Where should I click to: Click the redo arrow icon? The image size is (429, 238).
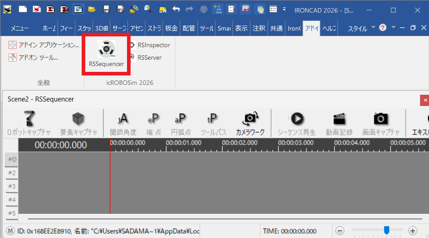(x=189, y=9)
